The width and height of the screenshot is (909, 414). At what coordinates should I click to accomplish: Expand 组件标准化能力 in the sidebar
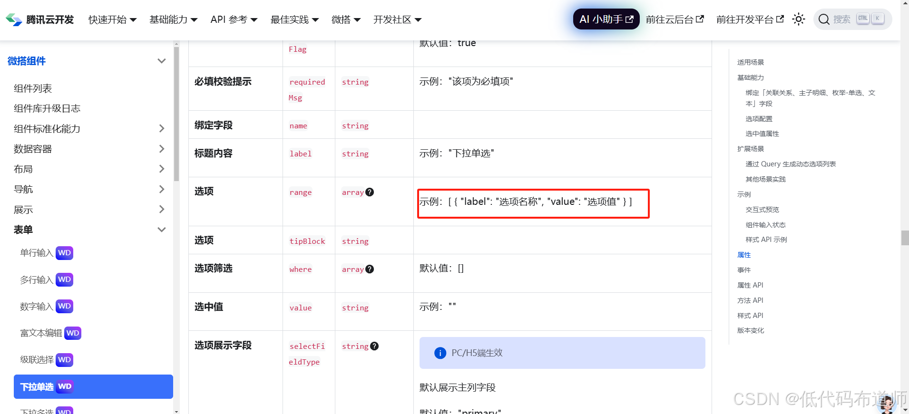161,128
